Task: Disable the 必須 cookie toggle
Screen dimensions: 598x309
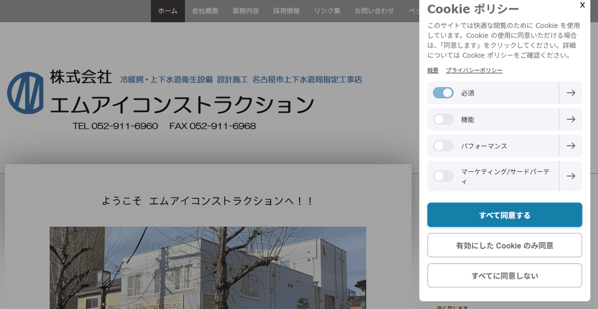Action: [x=443, y=93]
